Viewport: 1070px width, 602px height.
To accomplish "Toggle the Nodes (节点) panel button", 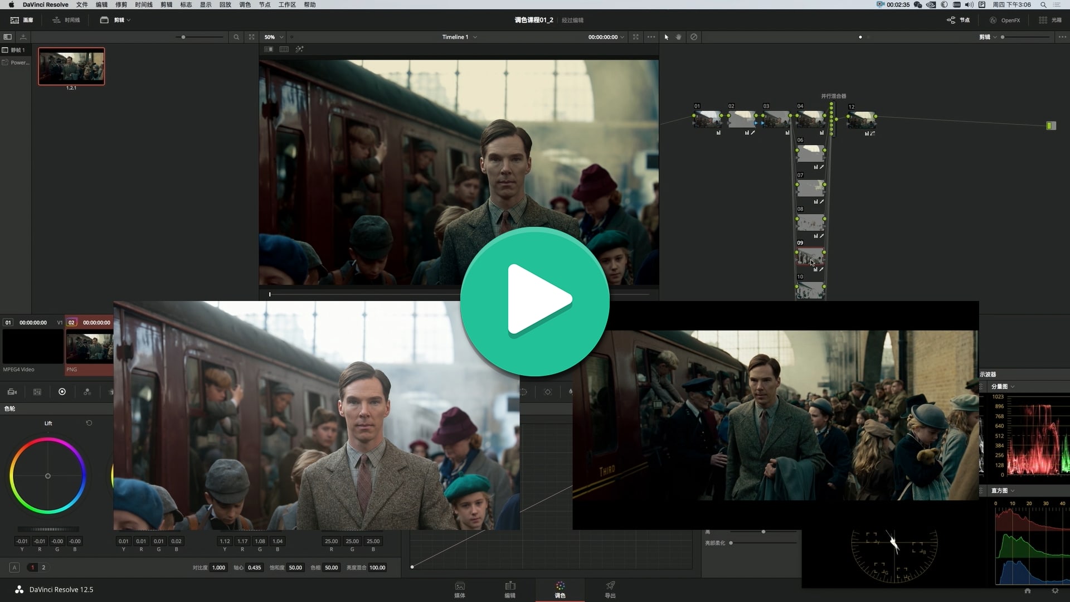I will (x=958, y=20).
